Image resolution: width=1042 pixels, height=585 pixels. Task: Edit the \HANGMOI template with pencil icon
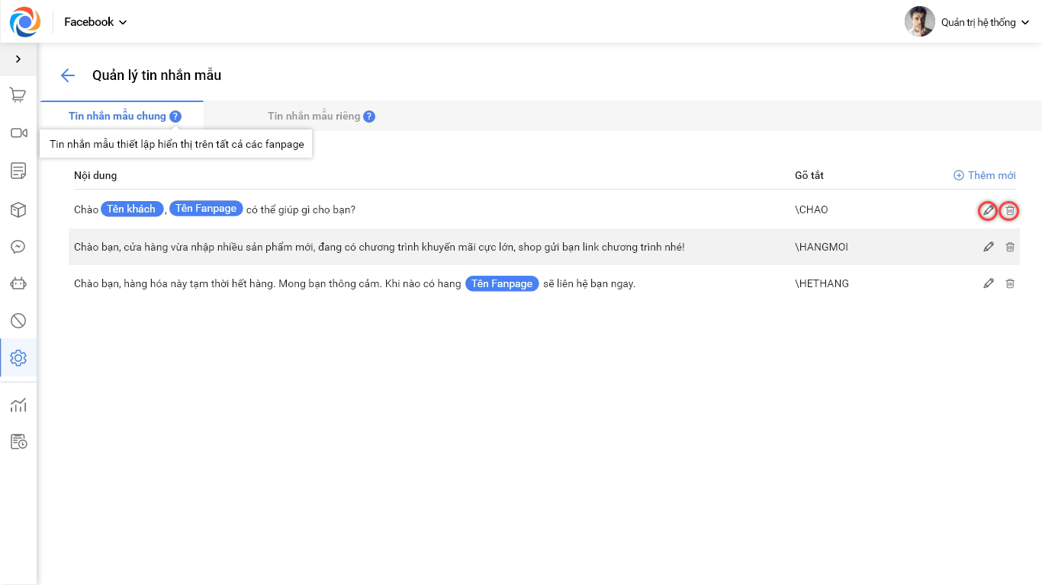click(989, 247)
